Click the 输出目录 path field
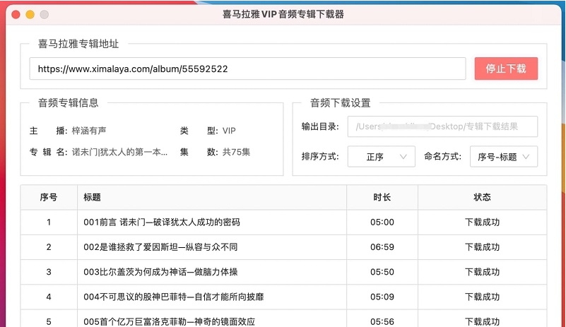566x327 pixels. pos(442,126)
